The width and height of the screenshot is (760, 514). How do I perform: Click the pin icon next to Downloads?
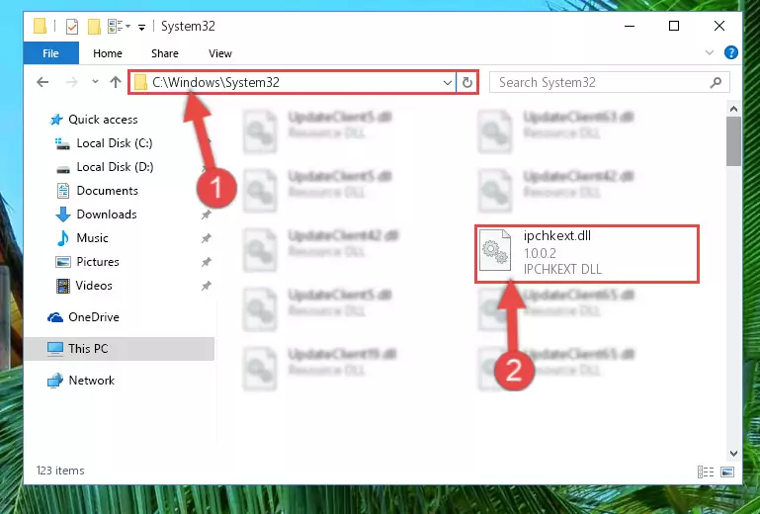(207, 214)
